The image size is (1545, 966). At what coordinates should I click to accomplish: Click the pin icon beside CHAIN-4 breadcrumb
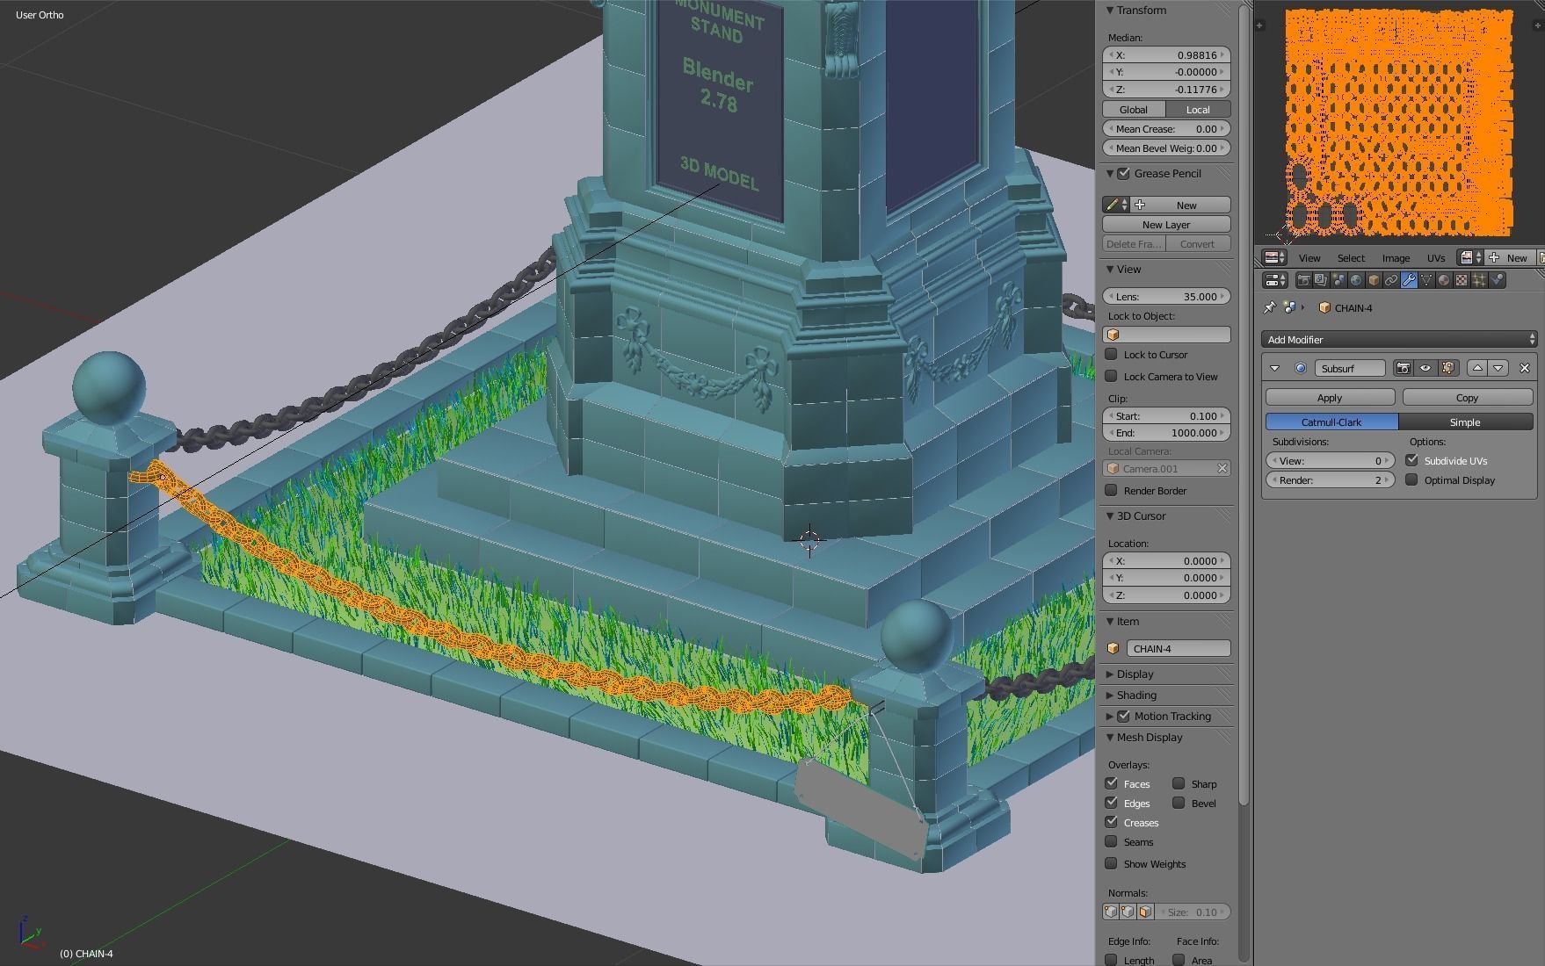point(1269,307)
